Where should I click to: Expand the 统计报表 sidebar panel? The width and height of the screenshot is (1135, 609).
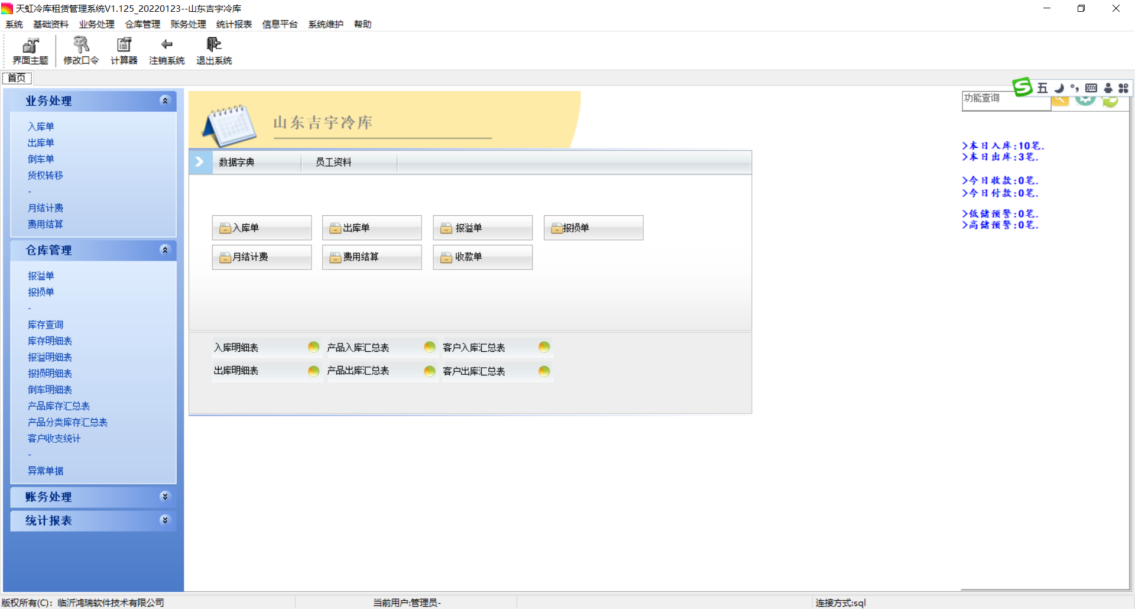click(165, 520)
